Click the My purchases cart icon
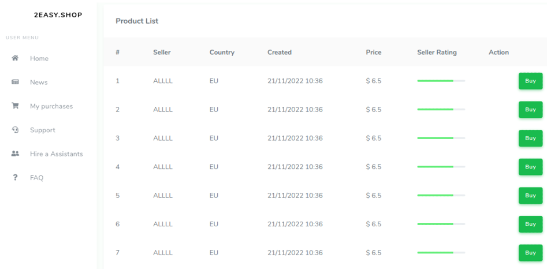This screenshot has width=547, height=269. point(16,106)
